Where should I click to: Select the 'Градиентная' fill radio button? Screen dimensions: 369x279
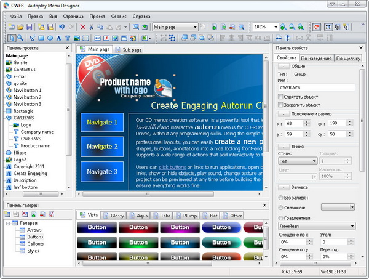[280, 218]
